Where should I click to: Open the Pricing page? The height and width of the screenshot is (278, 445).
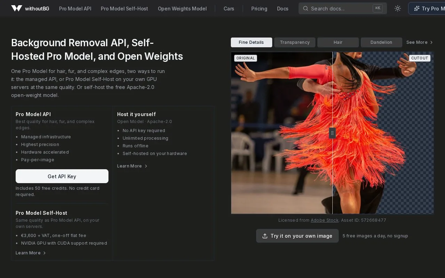tap(259, 8)
